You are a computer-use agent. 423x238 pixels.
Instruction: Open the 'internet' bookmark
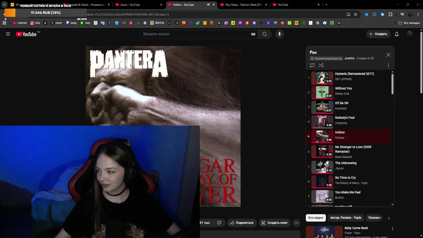(20, 23)
